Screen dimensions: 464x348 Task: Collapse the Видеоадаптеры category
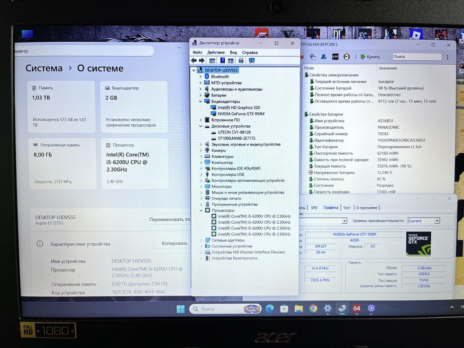point(200,101)
